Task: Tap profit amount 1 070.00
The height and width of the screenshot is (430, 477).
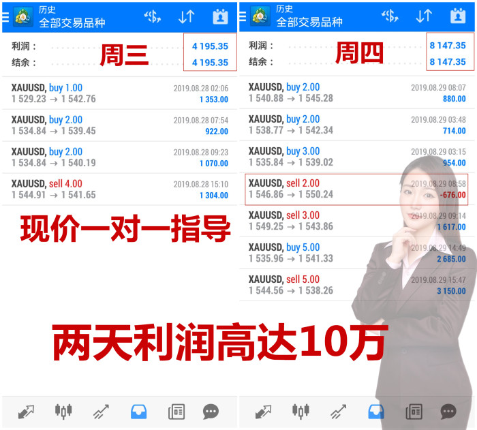Action: click(x=214, y=164)
